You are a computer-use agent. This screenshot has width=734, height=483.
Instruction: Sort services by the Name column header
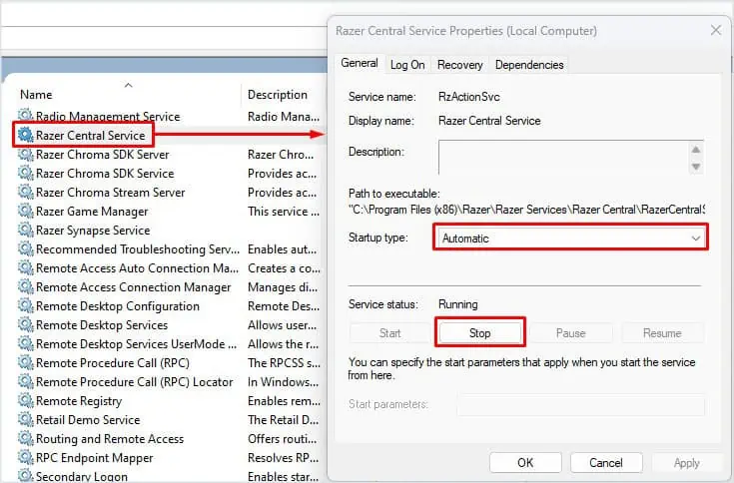[x=37, y=95]
